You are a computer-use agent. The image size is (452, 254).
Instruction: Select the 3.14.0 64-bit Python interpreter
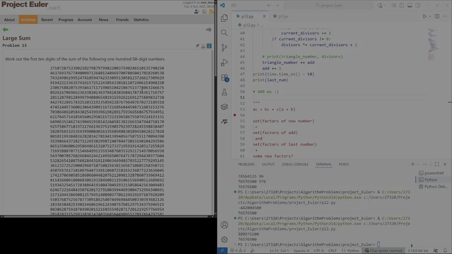[417, 250]
